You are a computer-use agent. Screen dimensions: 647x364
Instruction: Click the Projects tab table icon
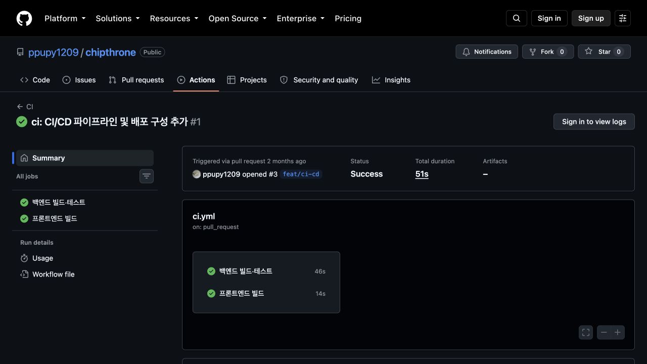point(231,80)
